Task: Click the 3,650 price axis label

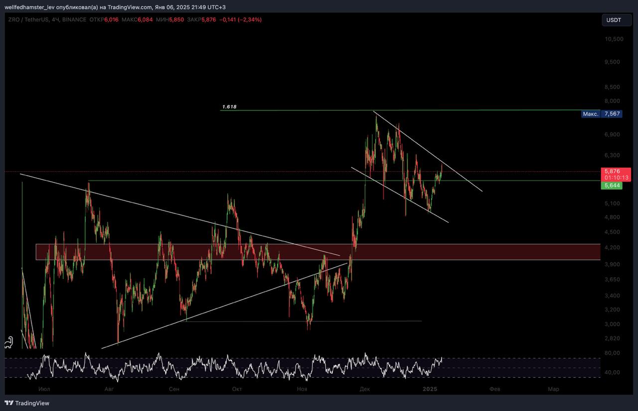Action: click(x=613, y=280)
